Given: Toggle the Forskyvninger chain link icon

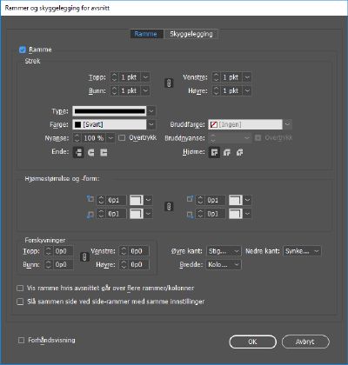Looking at the screenshot, I should coord(84,257).
